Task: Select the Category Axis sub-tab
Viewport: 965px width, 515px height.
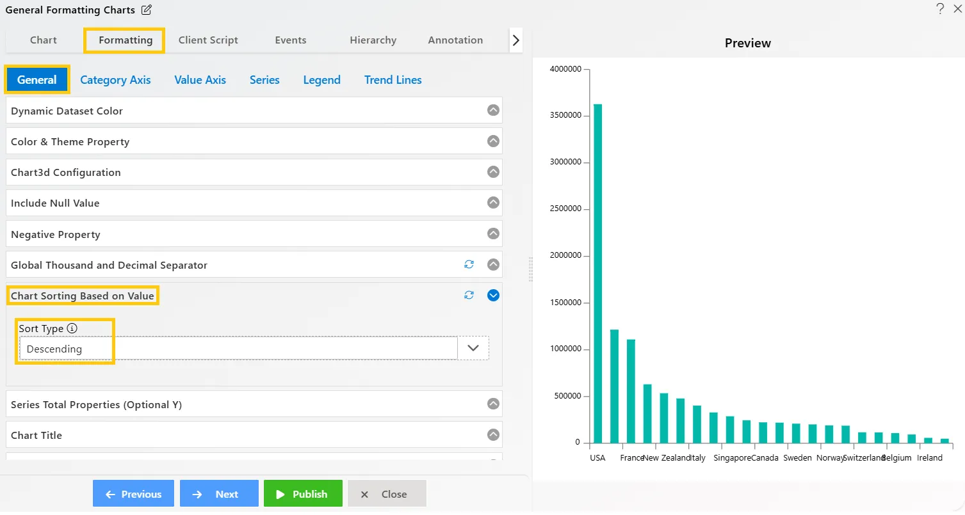Action: coord(115,80)
